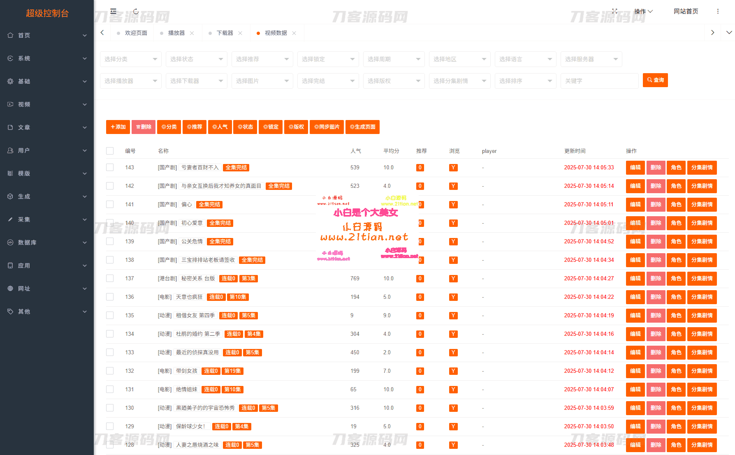Screen dimensions: 735x455
Task: Expand the 操作 dropdown in top bar
Action: coord(642,12)
